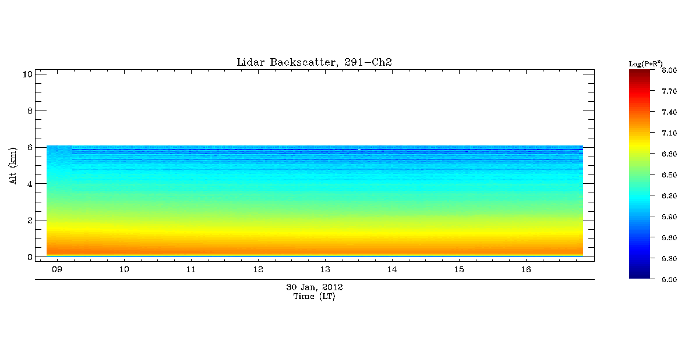This screenshot has width=699, height=349.
Task: Click the colorbar value '5.00'
Action: (669, 280)
